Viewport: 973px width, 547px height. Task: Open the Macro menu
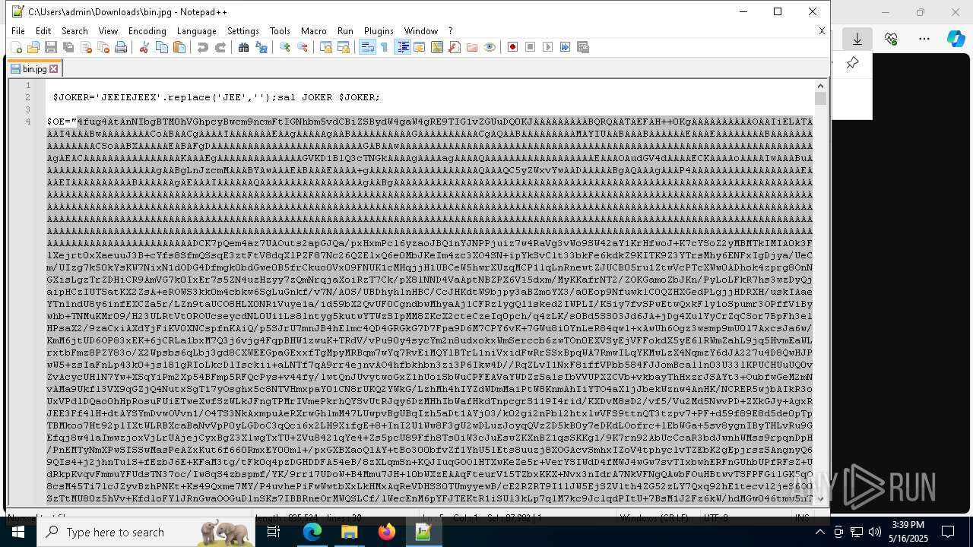pyautogui.click(x=313, y=31)
